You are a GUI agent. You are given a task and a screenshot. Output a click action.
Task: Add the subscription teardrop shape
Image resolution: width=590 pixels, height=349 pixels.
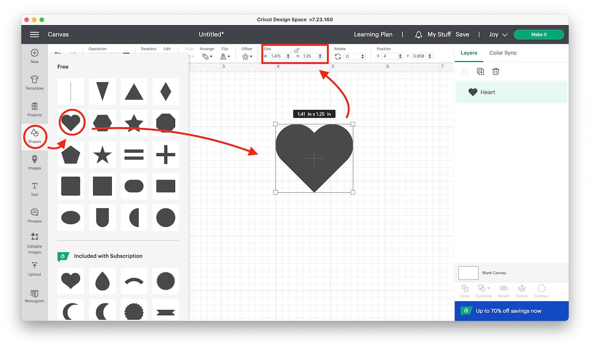(x=102, y=281)
